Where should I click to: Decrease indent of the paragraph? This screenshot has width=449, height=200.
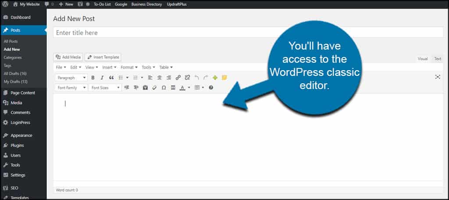(127, 88)
